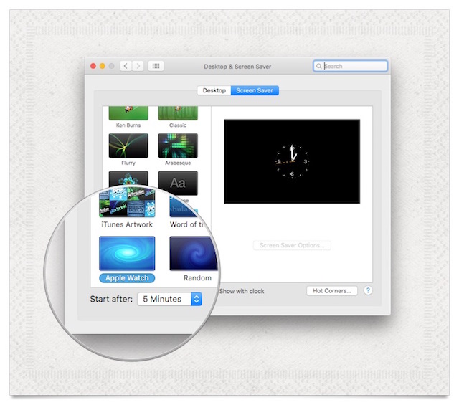459x405 pixels.
Task: Go back with the left chevron button
Action: click(x=126, y=66)
